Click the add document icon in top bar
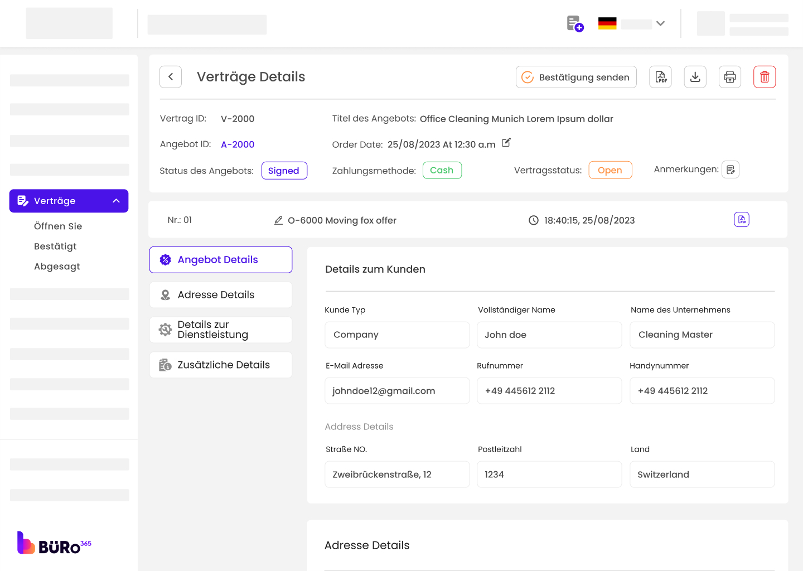The image size is (803, 571). (574, 24)
